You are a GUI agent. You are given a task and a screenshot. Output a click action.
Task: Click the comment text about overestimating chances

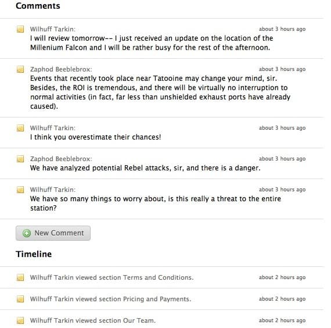click(x=96, y=137)
